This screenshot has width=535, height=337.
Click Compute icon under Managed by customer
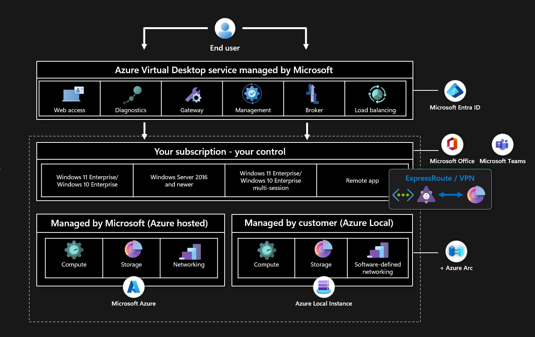click(x=267, y=250)
